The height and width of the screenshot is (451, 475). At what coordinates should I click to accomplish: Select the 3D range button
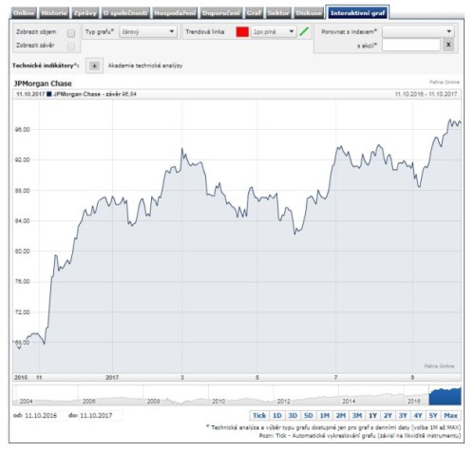point(293,416)
